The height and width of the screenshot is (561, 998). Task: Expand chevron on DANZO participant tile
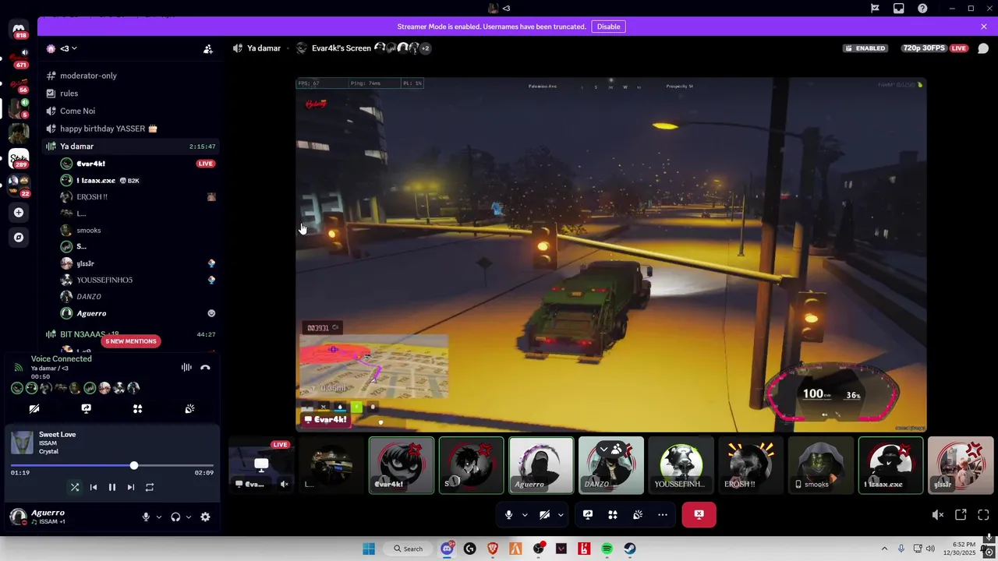click(x=603, y=450)
